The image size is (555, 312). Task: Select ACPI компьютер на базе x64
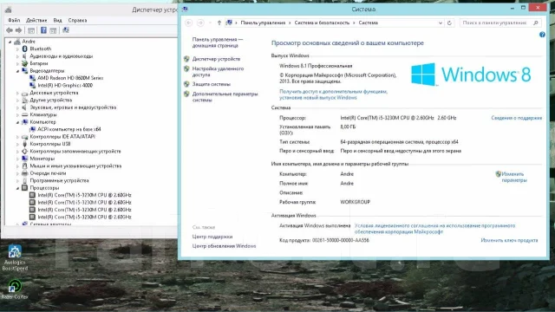point(69,129)
